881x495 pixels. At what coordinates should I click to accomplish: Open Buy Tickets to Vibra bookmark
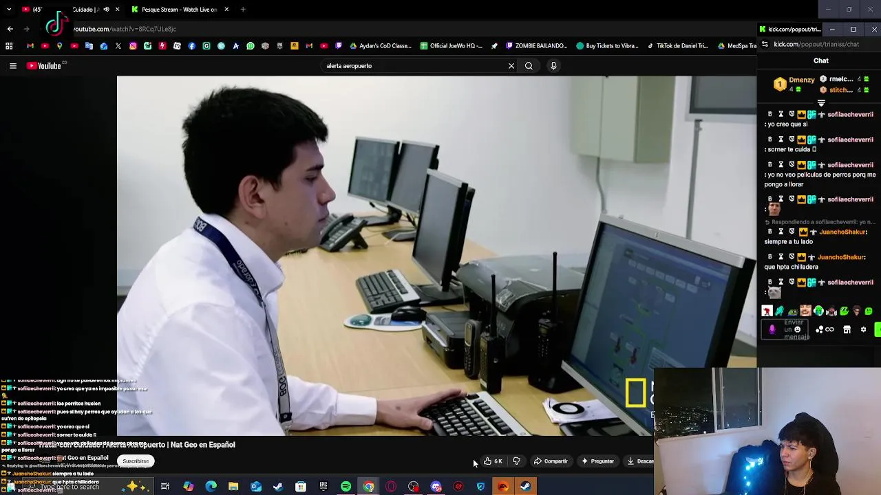click(x=607, y=46)
